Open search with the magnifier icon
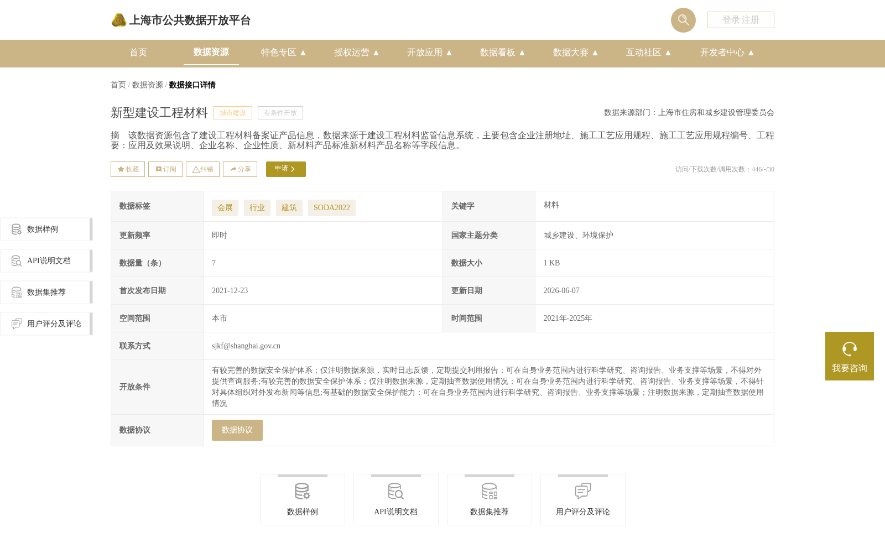The image size is (885, 553). (683, 20)
